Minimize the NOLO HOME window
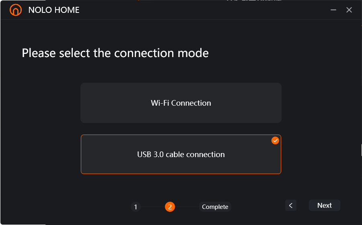Image resolution: width=362 pixels, height=225 pixels. [333, 10]
